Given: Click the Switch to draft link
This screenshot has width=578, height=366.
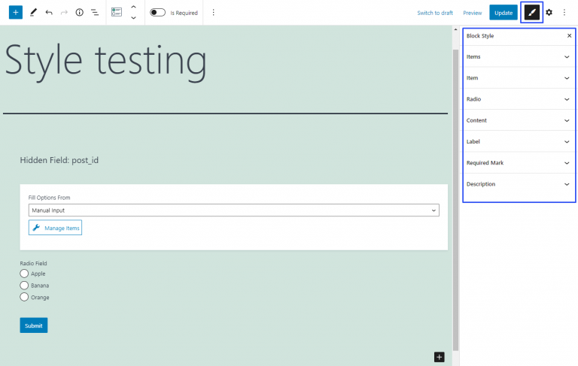Looking at the screenshot, I should pos(435,13).
